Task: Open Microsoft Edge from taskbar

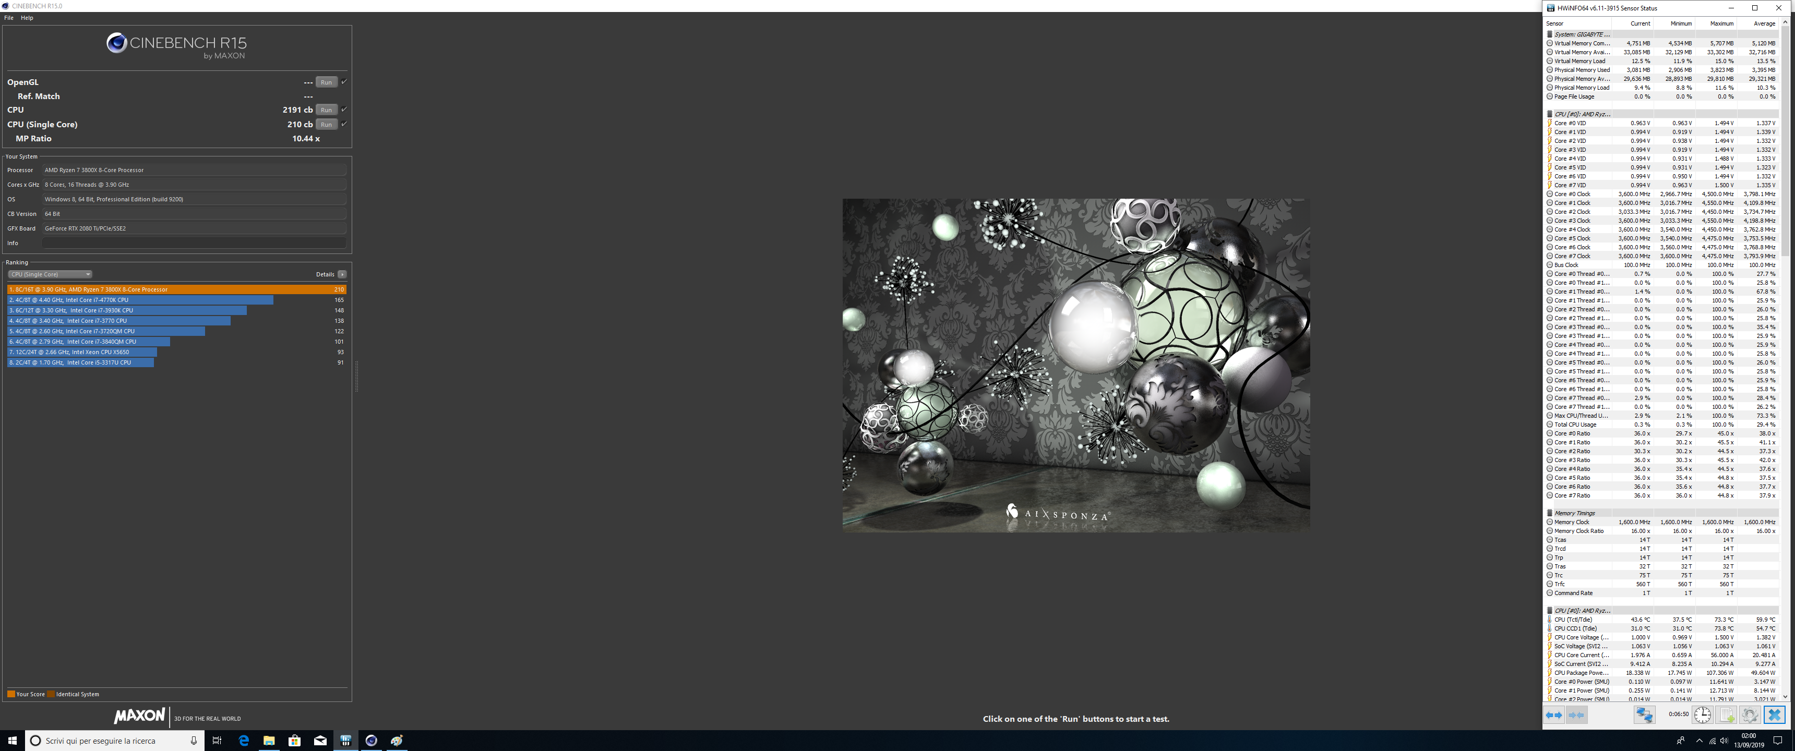Action: pos(243,741)
